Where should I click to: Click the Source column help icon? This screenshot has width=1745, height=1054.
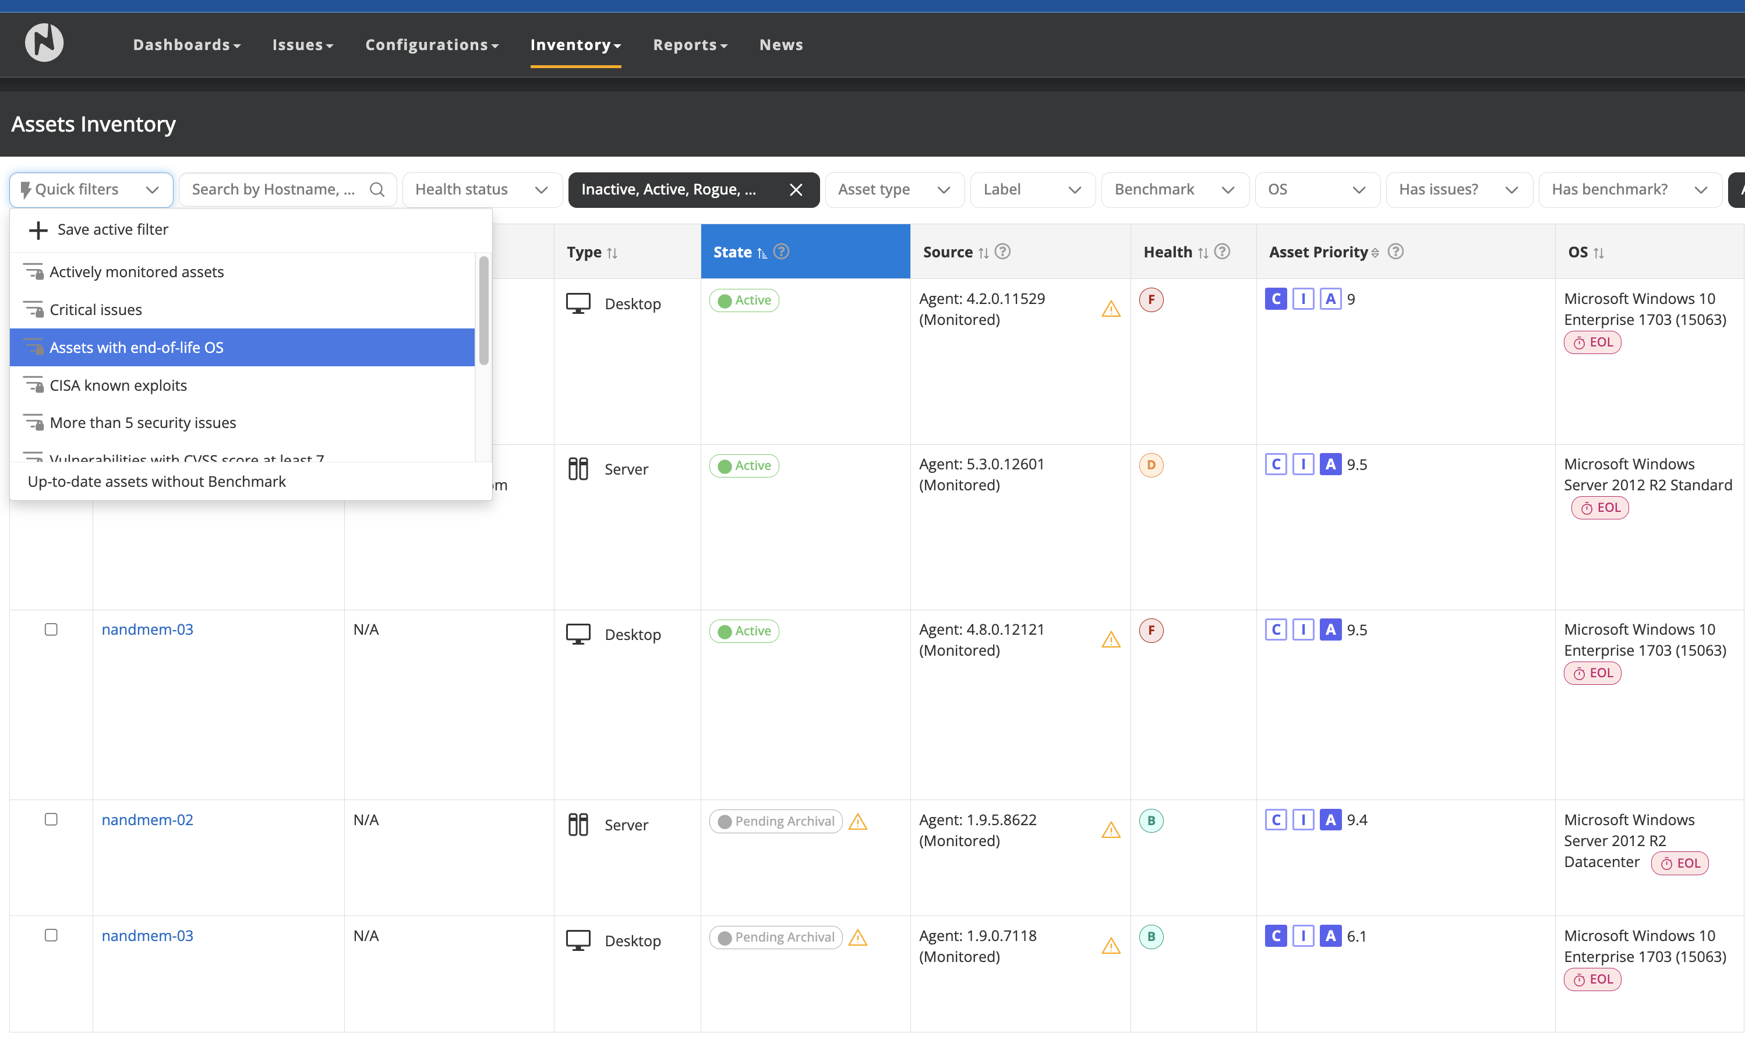[x=1003, y=252]
